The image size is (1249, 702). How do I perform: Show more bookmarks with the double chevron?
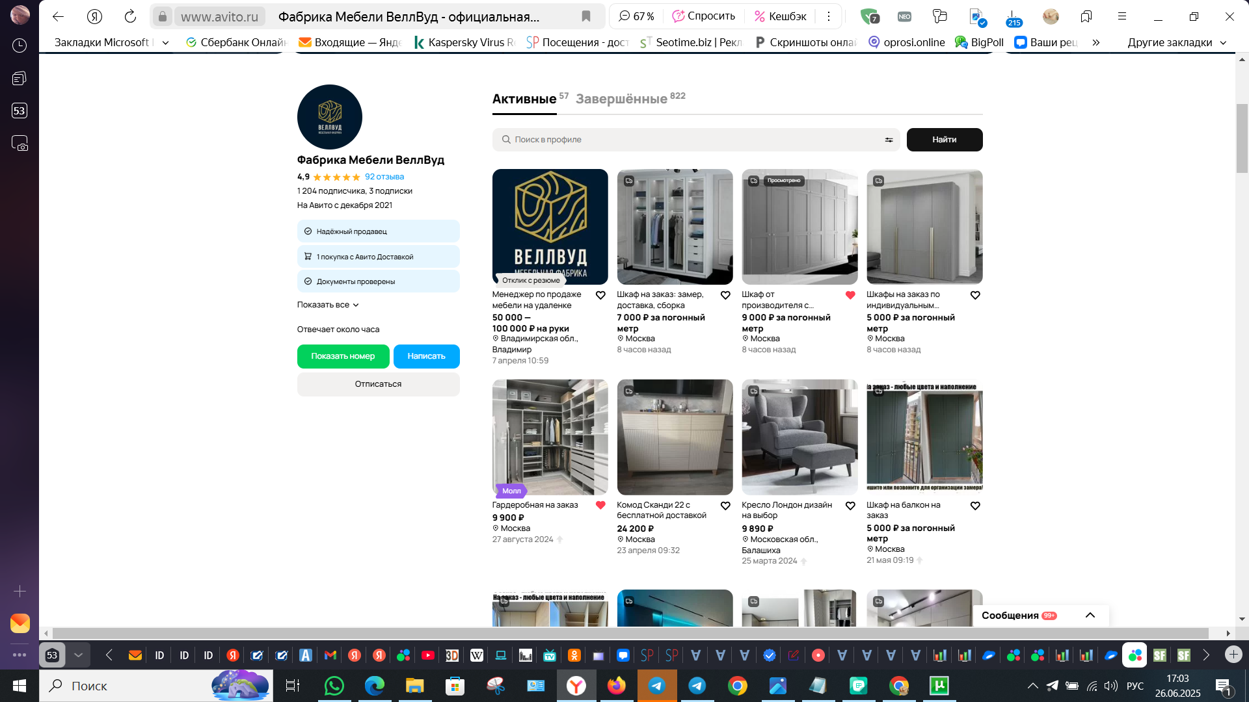[1096, 42]
